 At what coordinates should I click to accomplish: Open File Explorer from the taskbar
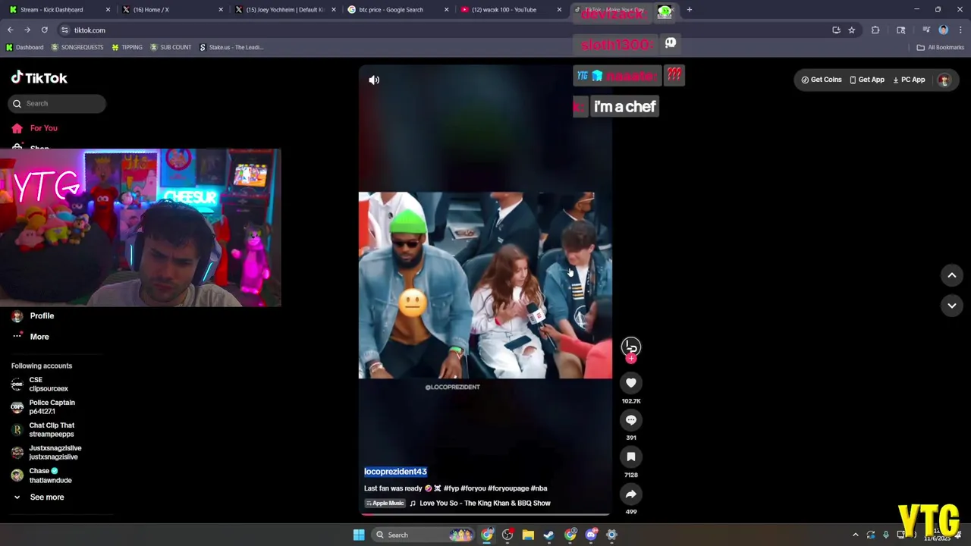(528, 535)
